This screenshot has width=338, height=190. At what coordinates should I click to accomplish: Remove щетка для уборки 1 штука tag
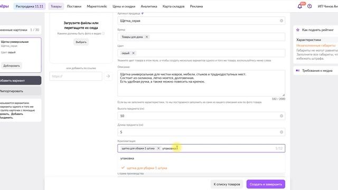158,148
